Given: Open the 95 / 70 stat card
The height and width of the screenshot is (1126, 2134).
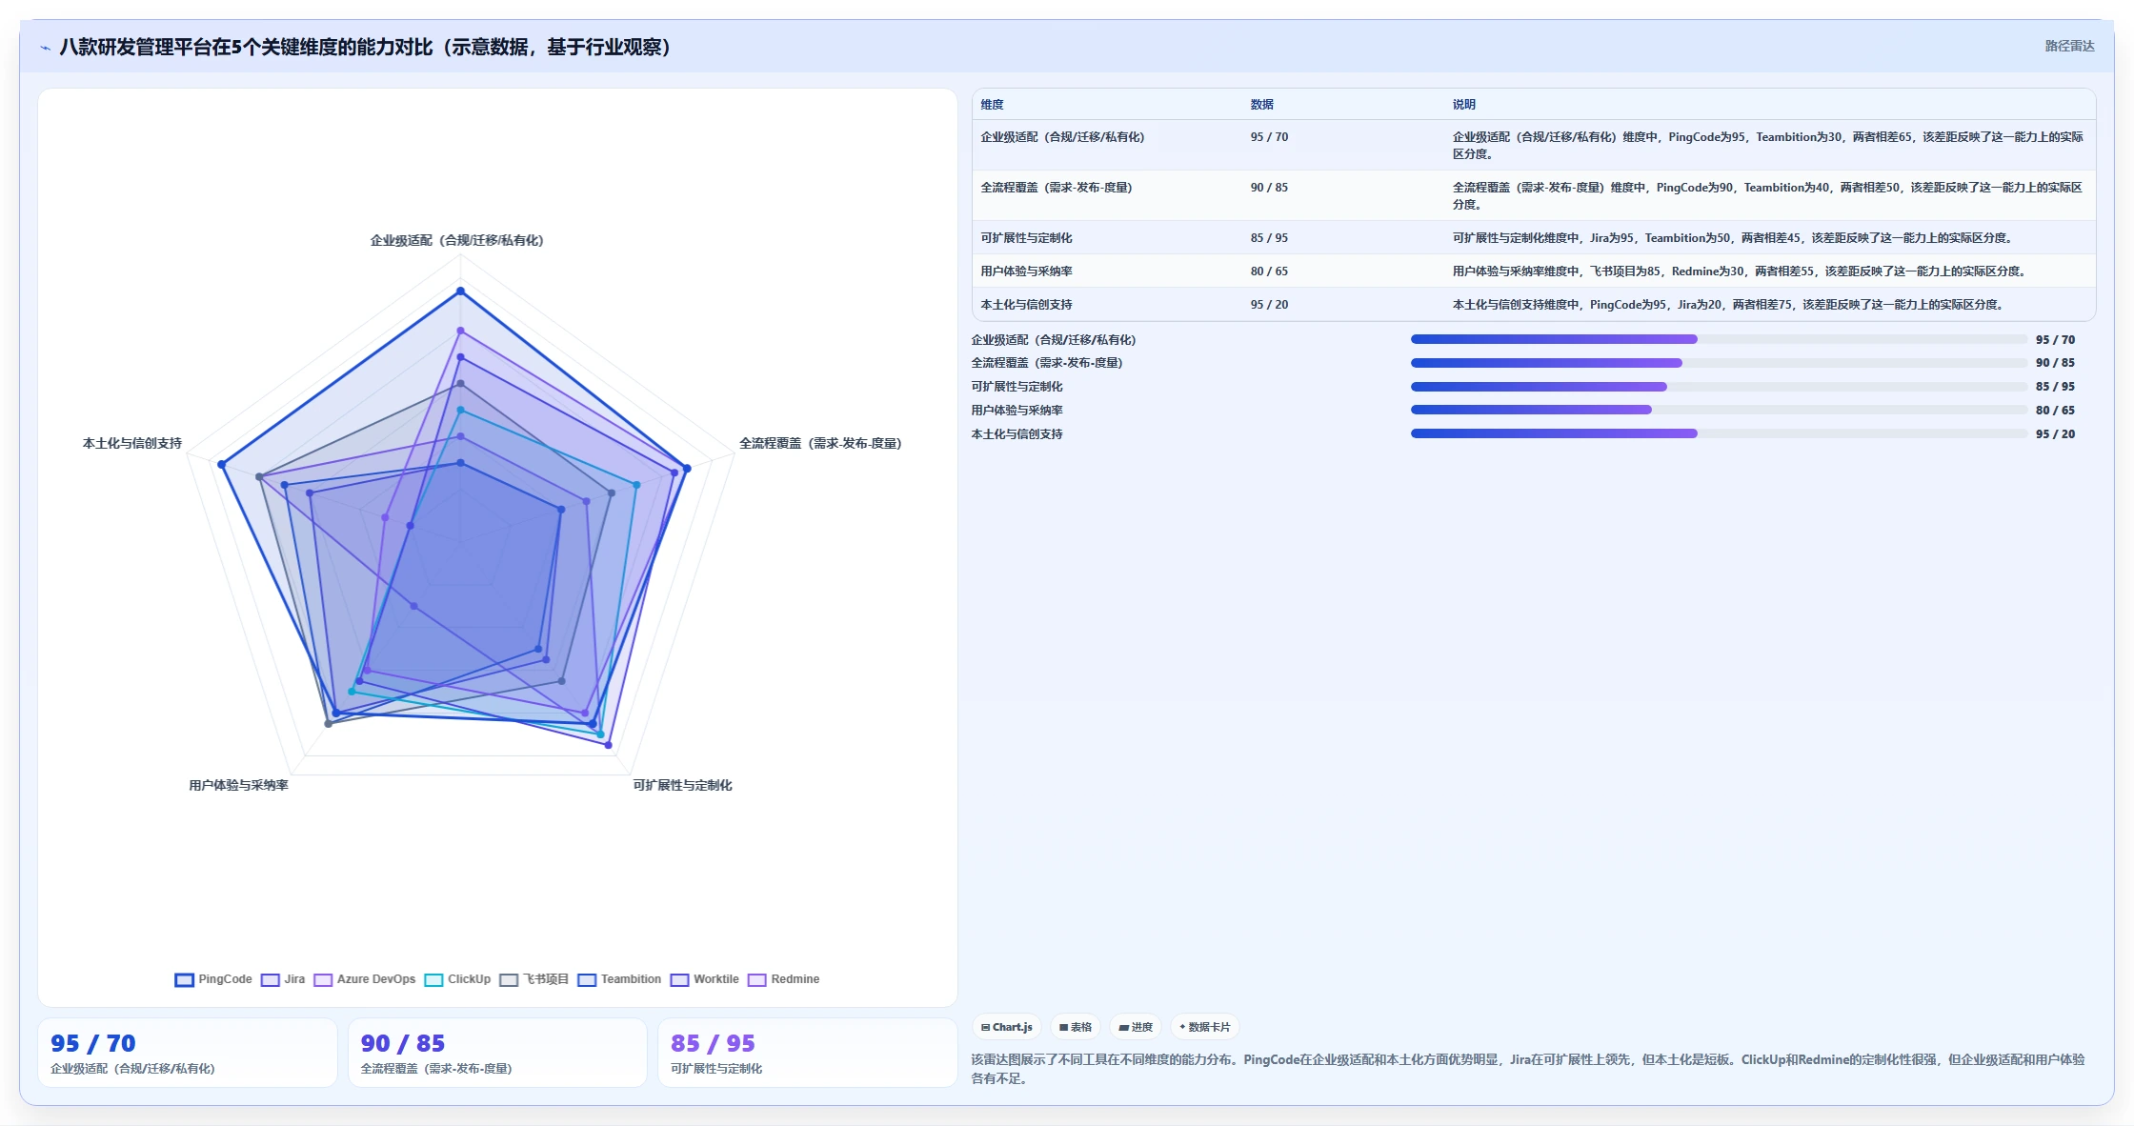Looking at the screenshot, I should pyautogui.click(x=188, y=1053).
